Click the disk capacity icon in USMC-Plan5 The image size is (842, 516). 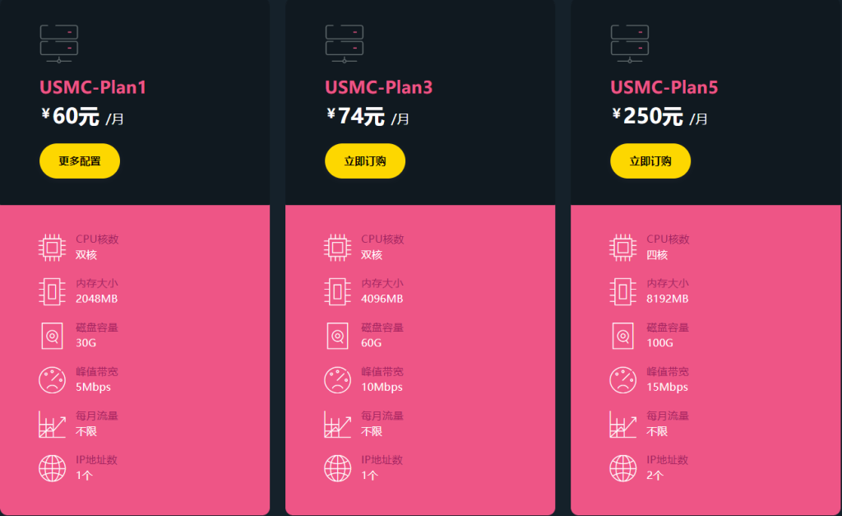(622, 336)
